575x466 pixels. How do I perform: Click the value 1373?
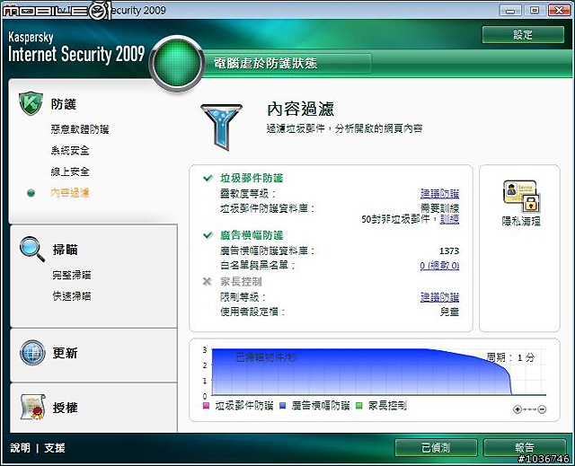[x=449, y=251]
